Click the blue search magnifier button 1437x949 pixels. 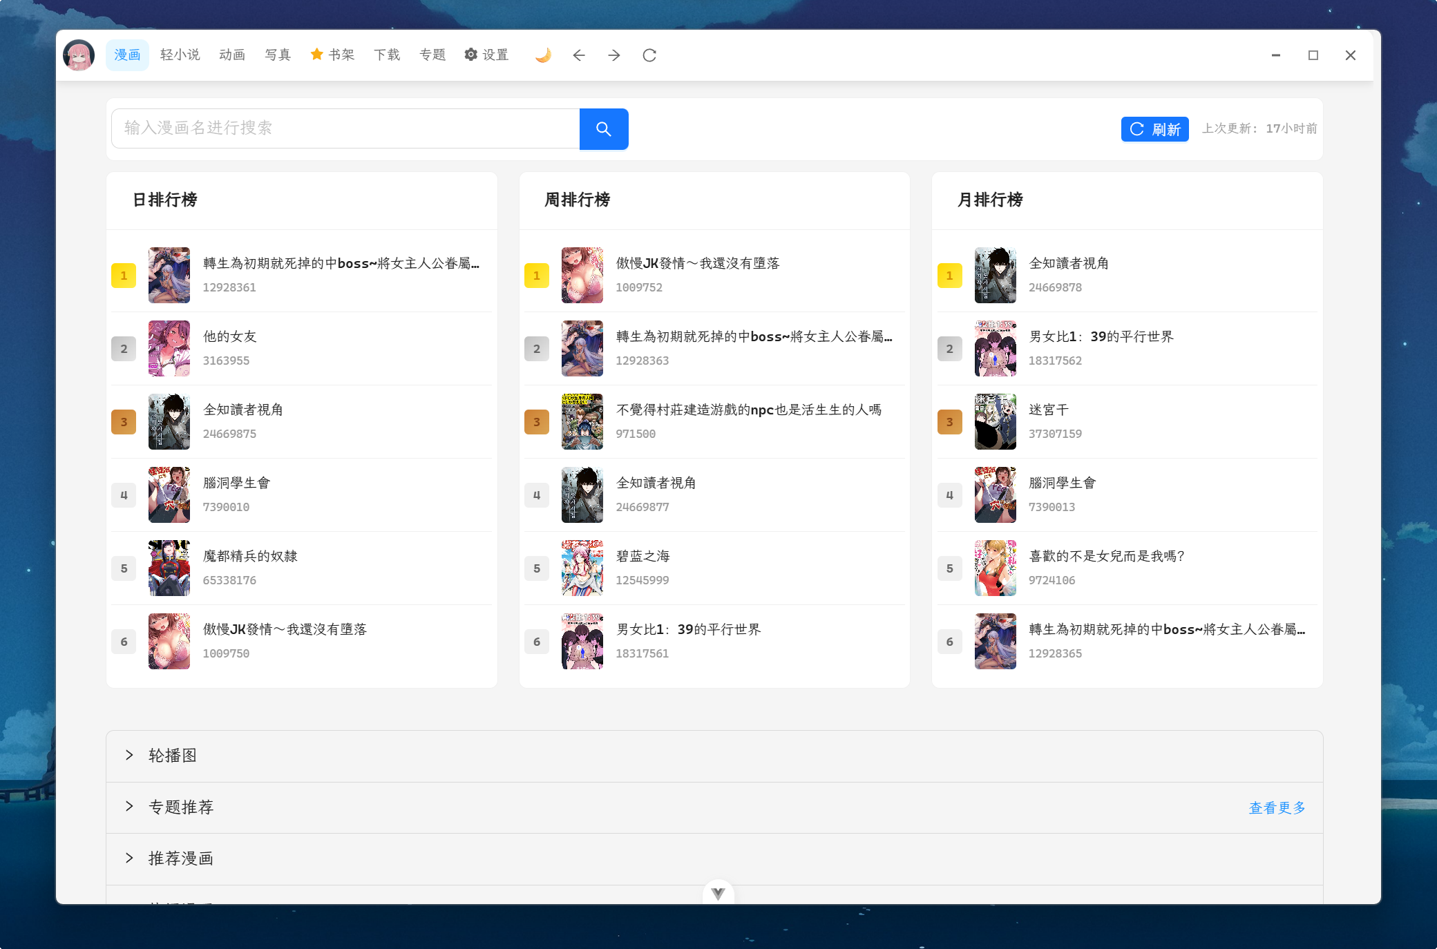point(603,129)
